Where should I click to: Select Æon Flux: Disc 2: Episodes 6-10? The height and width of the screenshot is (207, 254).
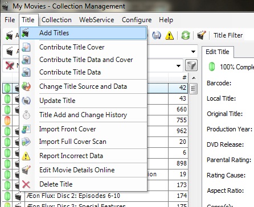coord(73,196)
